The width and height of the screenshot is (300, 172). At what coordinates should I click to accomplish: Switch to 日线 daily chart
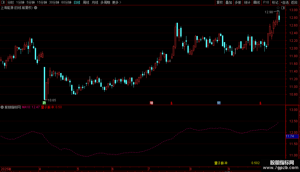click(x=77, y=2)
